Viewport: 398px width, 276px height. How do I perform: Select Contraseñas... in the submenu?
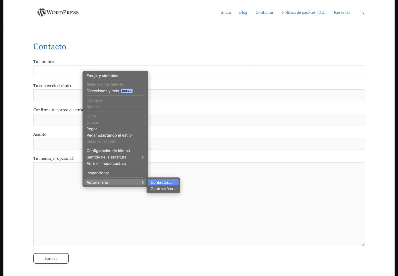(163, 189)
